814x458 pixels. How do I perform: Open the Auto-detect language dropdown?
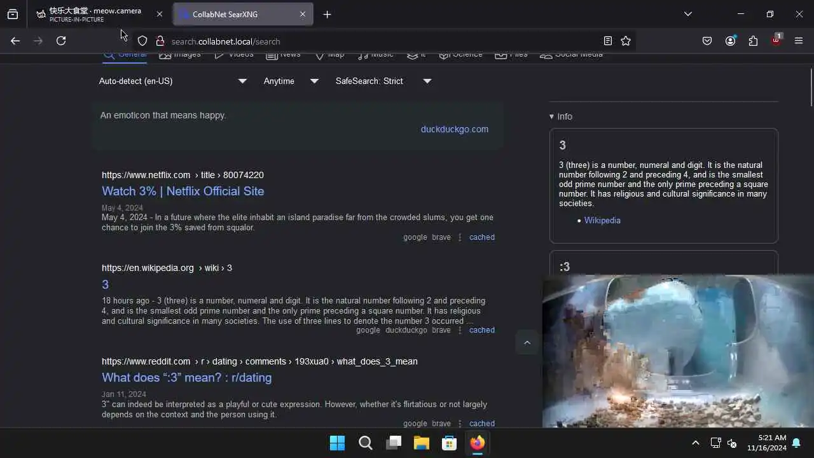tap(172, 81)
